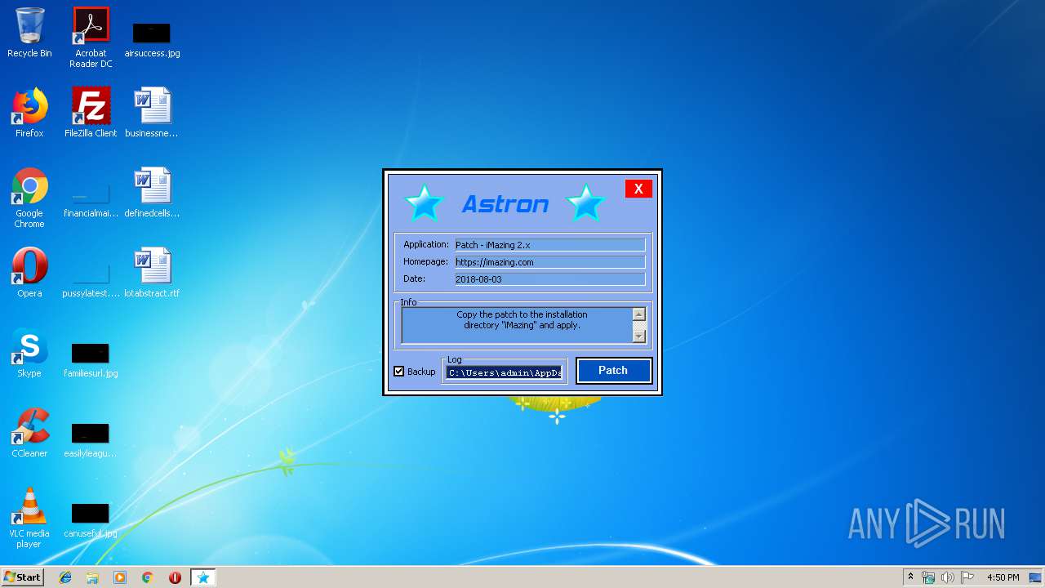Image resolution: width=1045 pixels, height=588 pixels.
Task: Select the easilyleagu... image file
Action: pyautogui.click(x=91, y=439)
